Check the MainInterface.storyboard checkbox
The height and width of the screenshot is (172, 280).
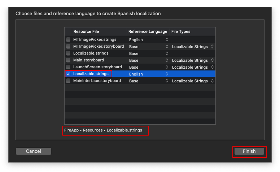click(68, 81)
